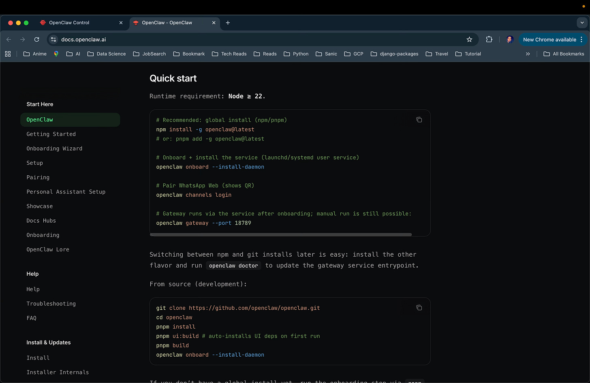Open the Pairing docs page

38,177
